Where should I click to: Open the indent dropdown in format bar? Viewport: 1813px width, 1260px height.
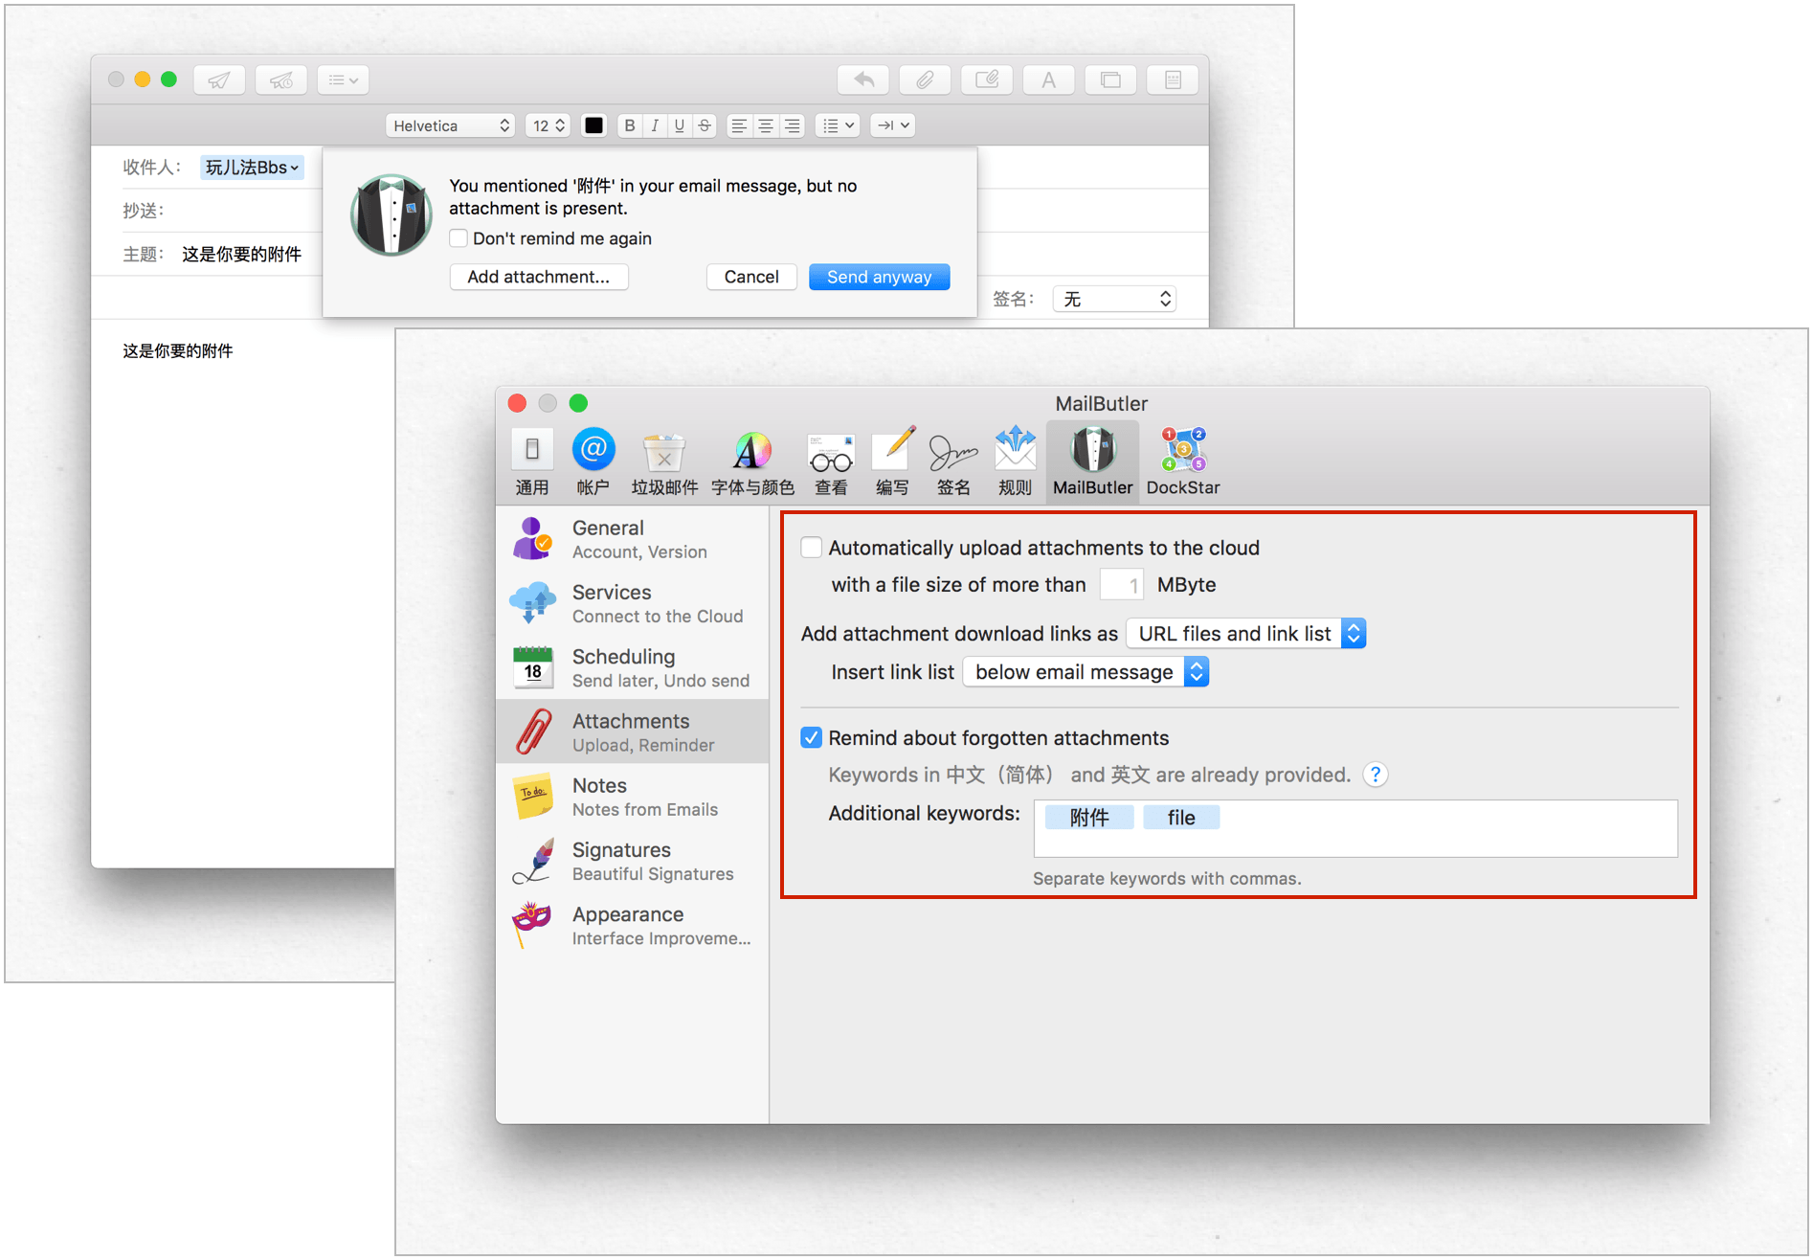coord(892,125)
